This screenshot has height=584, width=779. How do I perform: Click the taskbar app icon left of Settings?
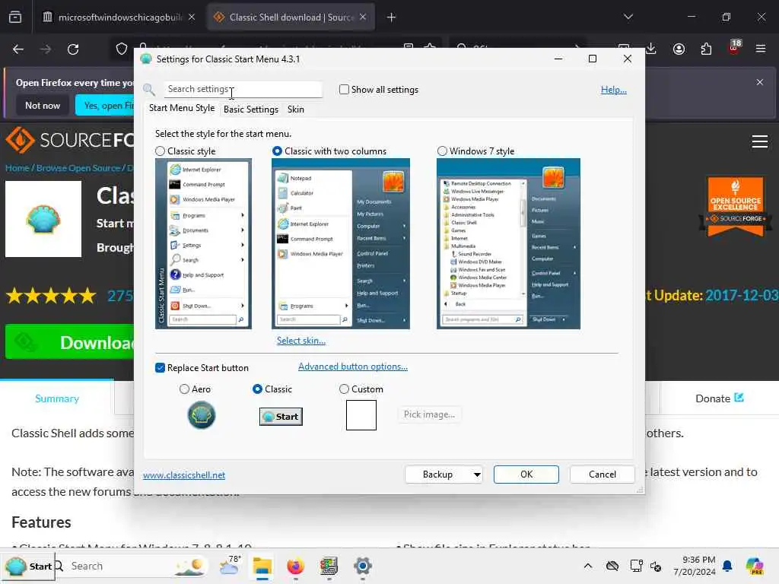click(x=329, y=566)
